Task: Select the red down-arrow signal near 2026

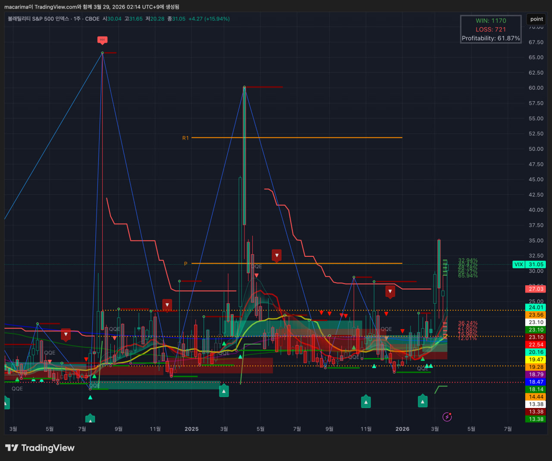Action: (390, 291)
